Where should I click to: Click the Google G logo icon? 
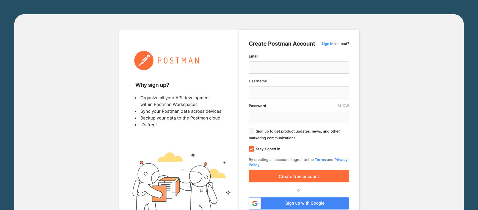tap(255, 203)
